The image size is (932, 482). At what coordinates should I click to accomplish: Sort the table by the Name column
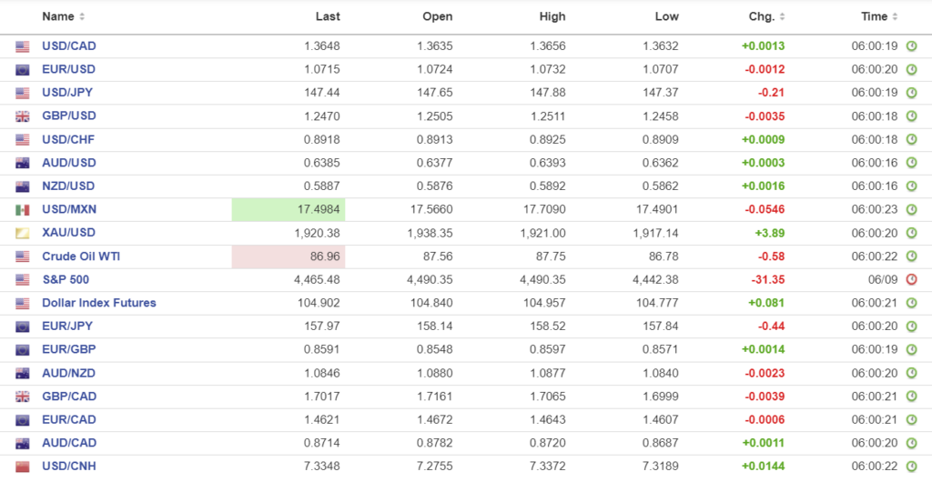[63, 16]
